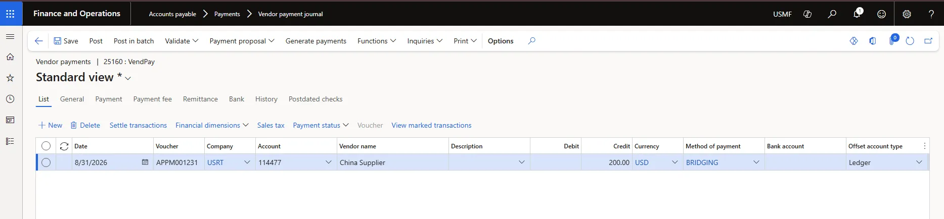
Task: Open calendar picker in the Date cell
Action: [x=145, y=162]
